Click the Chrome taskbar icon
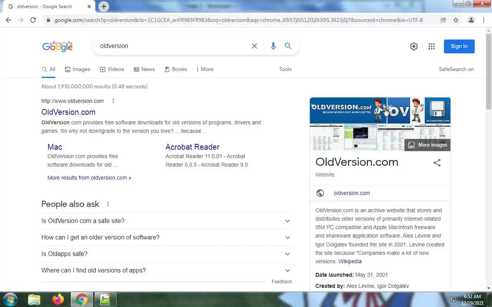Viewport: 492px width, 307px height. point(81,299)
